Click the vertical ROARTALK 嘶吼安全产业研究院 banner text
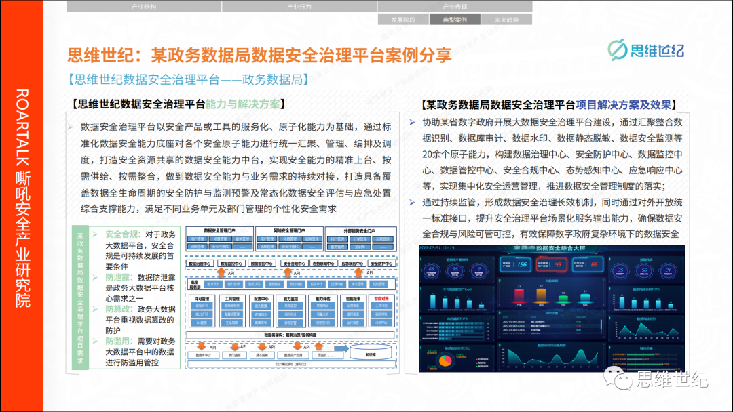Image resolution: width=733 pixels, height=412 pixels. (22, 199)
